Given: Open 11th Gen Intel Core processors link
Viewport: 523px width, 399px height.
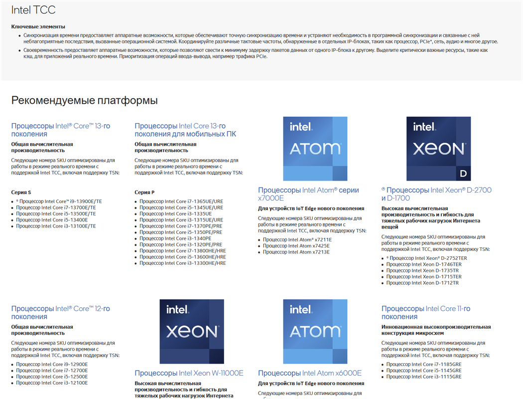Looking at the screenshot, I should pos(426,313).
